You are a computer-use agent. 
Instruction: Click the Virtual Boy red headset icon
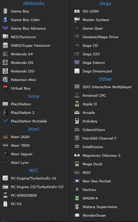tap(5, 88)
